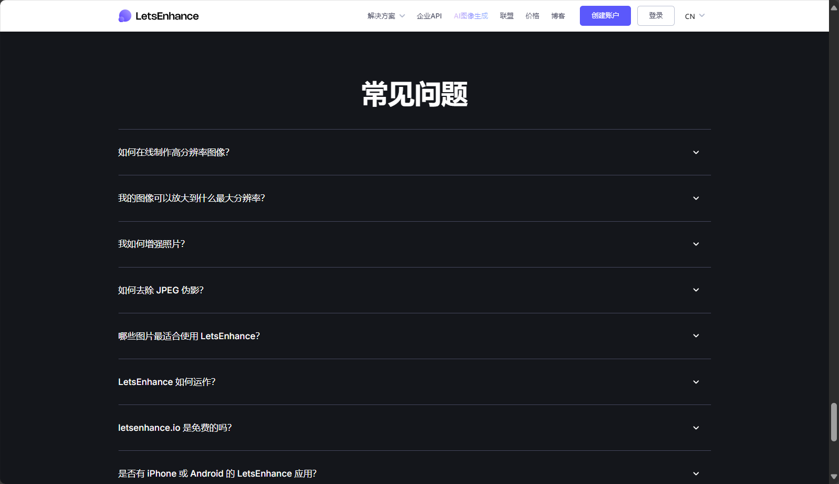Screen dimensions: 839x484
Task: Expand chevron for 最大分辨率 question
Action: pos(696,199)
